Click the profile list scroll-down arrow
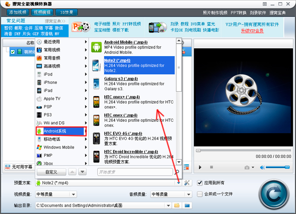Image resolution: width=296 pixels, height=214 pixels. point(179,162)
